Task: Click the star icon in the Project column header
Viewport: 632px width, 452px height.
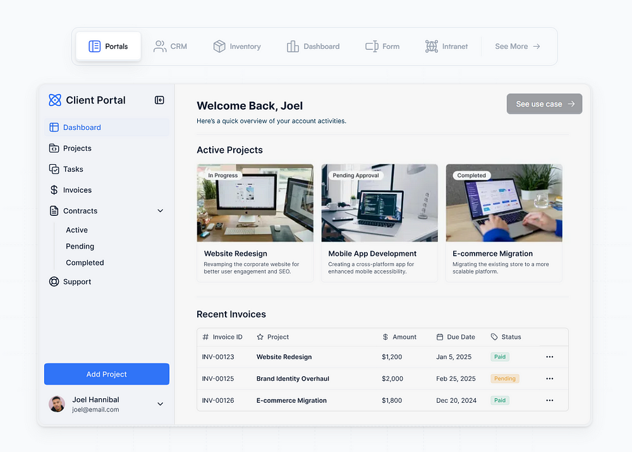Action: pyautogui.click(x=260, y=337)
